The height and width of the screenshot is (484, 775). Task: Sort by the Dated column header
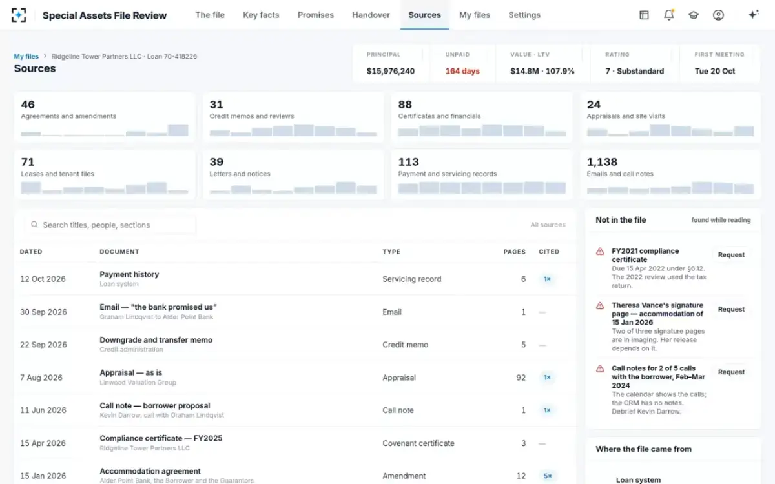(x=31, y=252)
